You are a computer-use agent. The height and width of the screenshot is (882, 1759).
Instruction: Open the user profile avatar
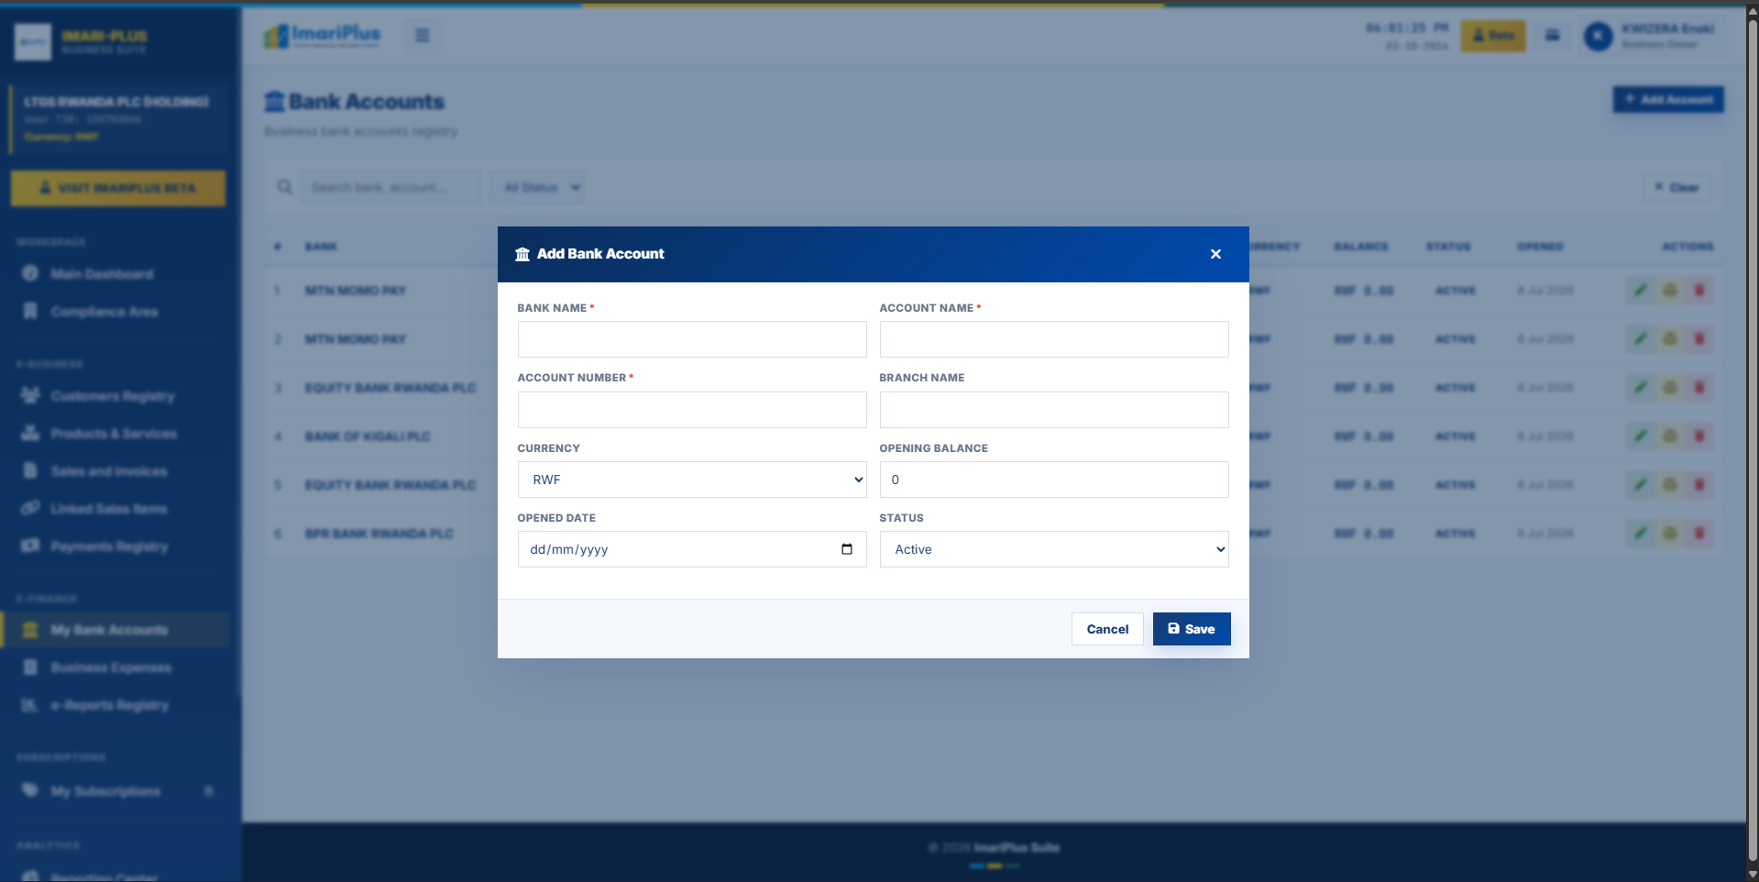[1599, 36]
